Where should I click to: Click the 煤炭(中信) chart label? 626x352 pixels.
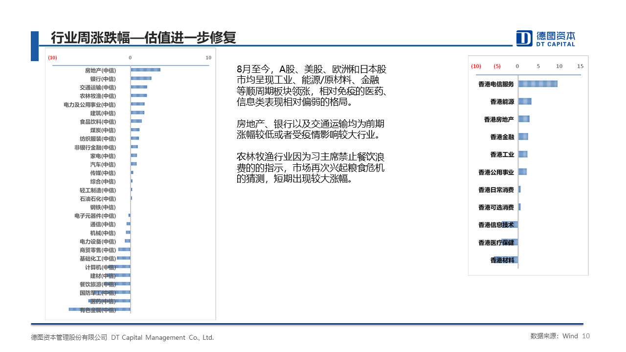click(103, 130)
